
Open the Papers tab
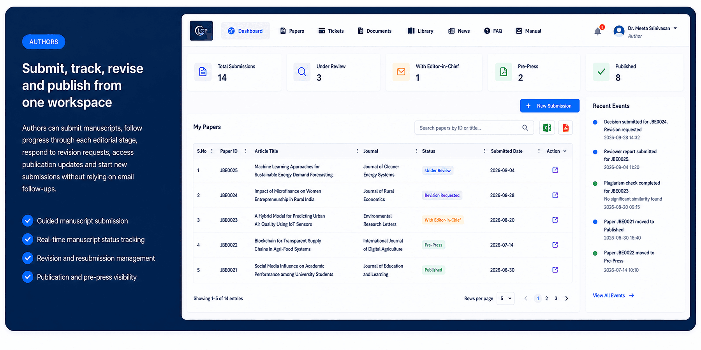click(292, 31)
